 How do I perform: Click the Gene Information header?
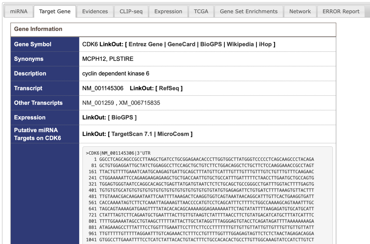38,29
